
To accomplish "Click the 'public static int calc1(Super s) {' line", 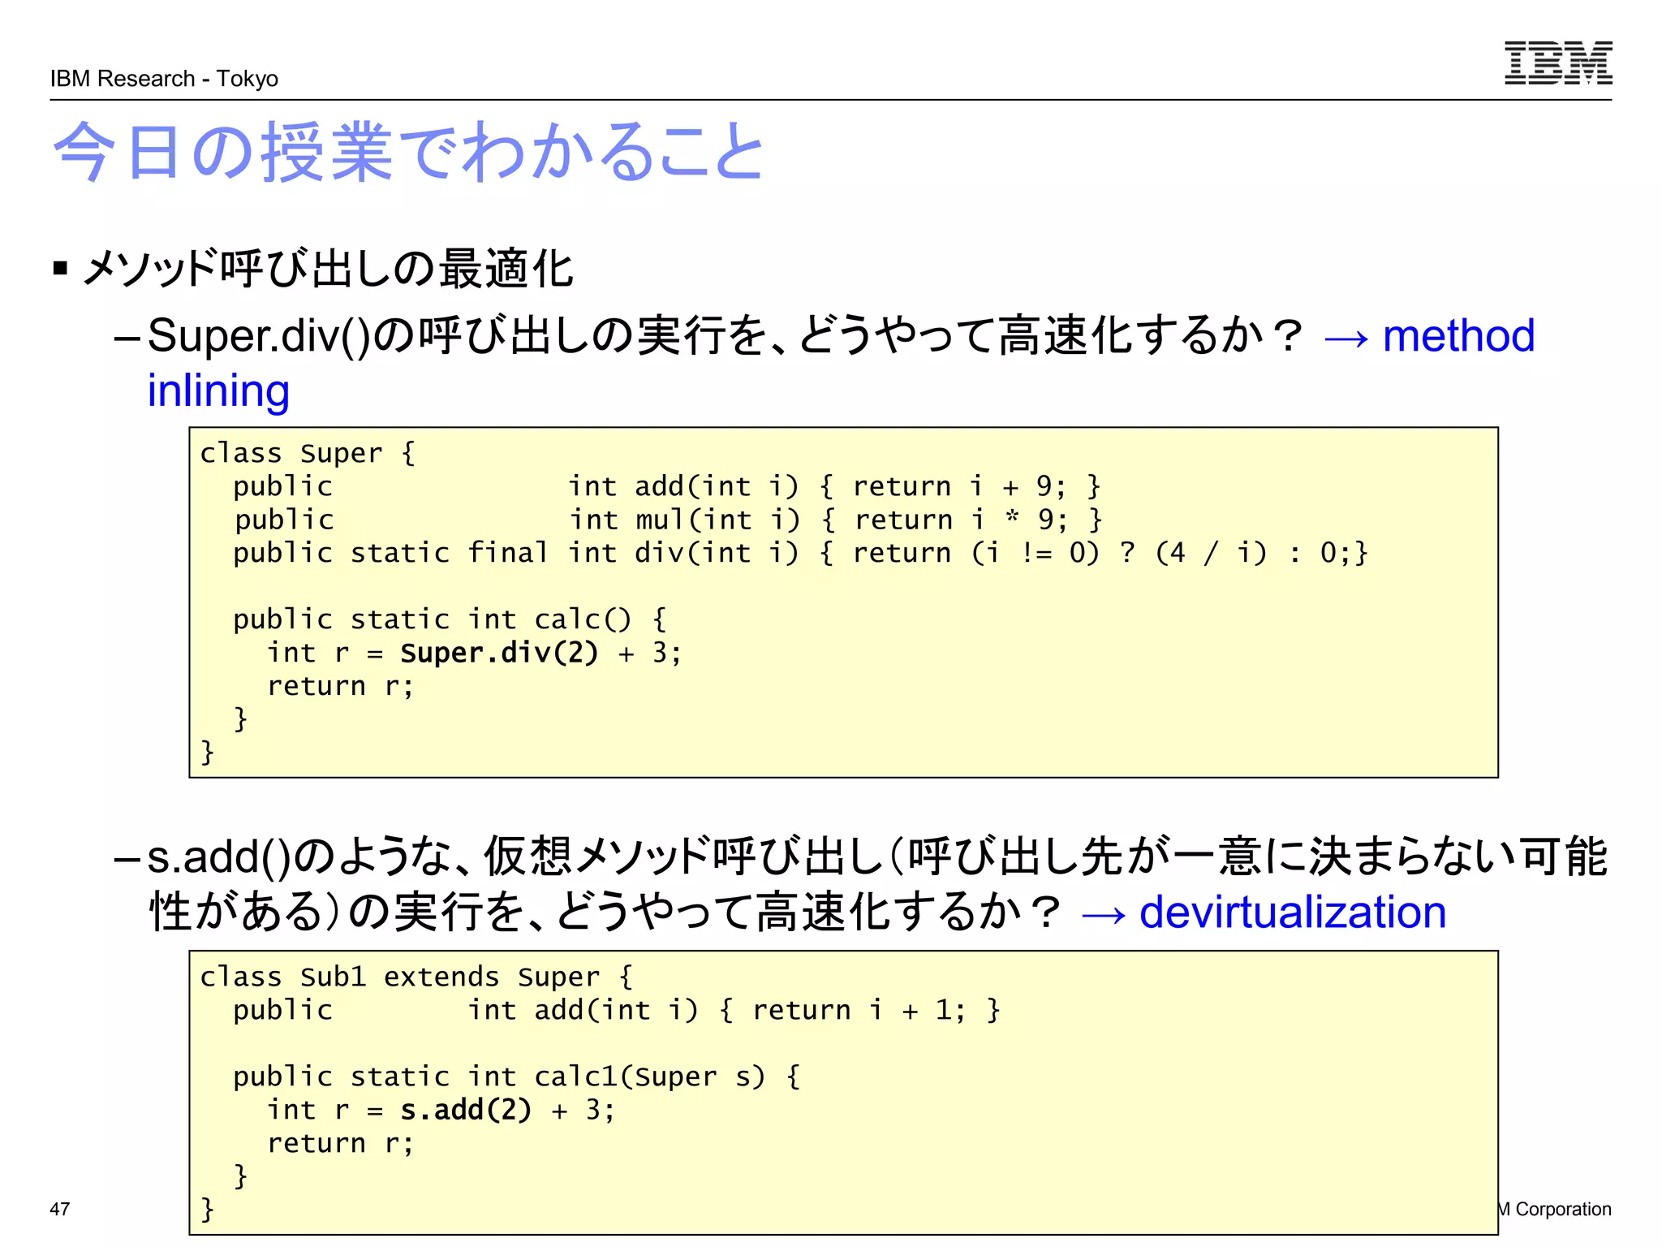I will pos(517,1077).
